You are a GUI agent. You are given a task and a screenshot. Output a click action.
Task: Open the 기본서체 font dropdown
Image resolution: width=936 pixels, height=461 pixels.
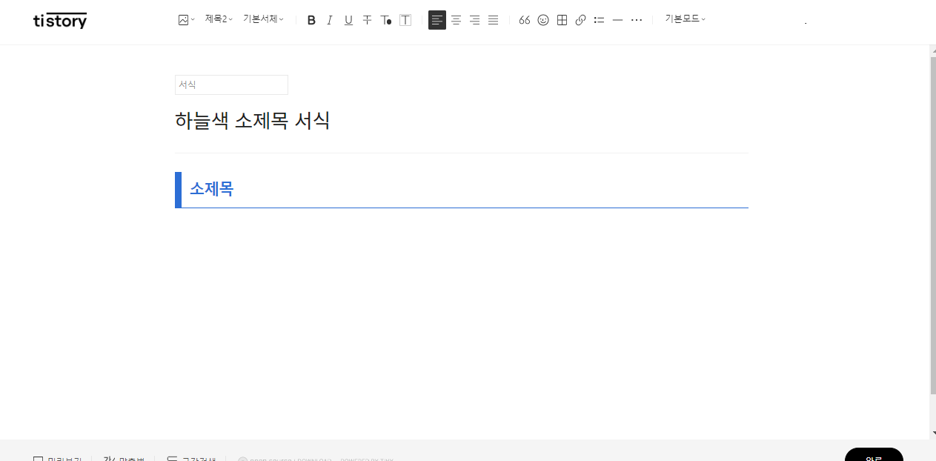click(263, 19)
